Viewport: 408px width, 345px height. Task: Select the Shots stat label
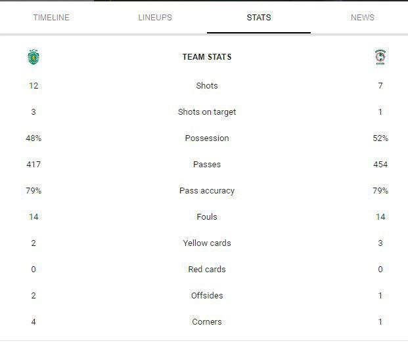207,86
